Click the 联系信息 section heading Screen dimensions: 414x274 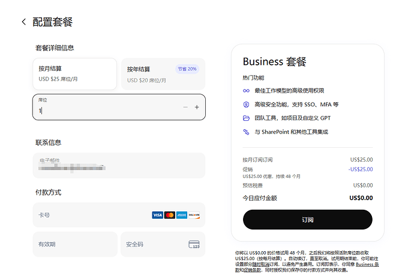(49, 142)
